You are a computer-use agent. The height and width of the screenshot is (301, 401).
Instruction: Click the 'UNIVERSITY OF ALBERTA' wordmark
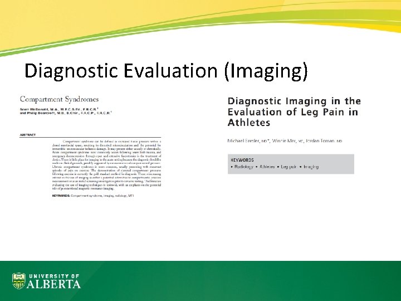[x=53, y=281]
